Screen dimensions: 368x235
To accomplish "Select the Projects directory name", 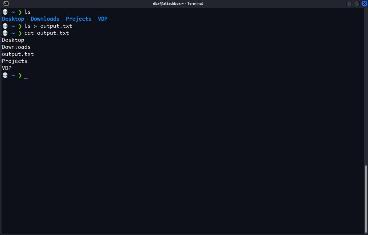I will (x=78, y=19).
